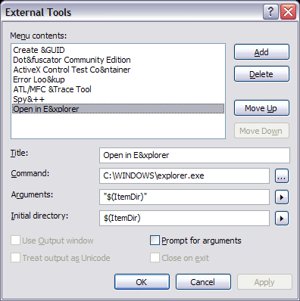Focus the Arguments text field

pyautogui.click(x=184, y=197)
